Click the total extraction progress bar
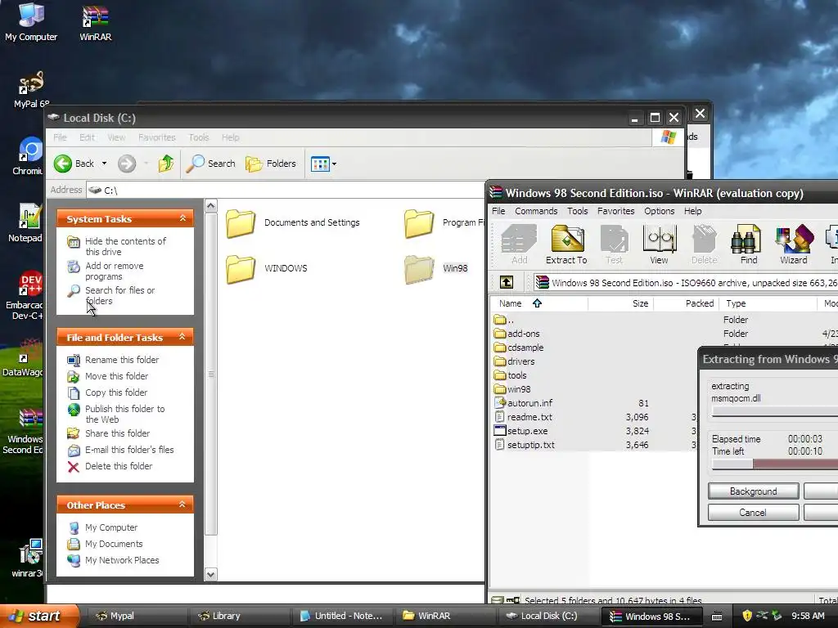The width and height of the screenshot is (838, 628). pos(775,464)
